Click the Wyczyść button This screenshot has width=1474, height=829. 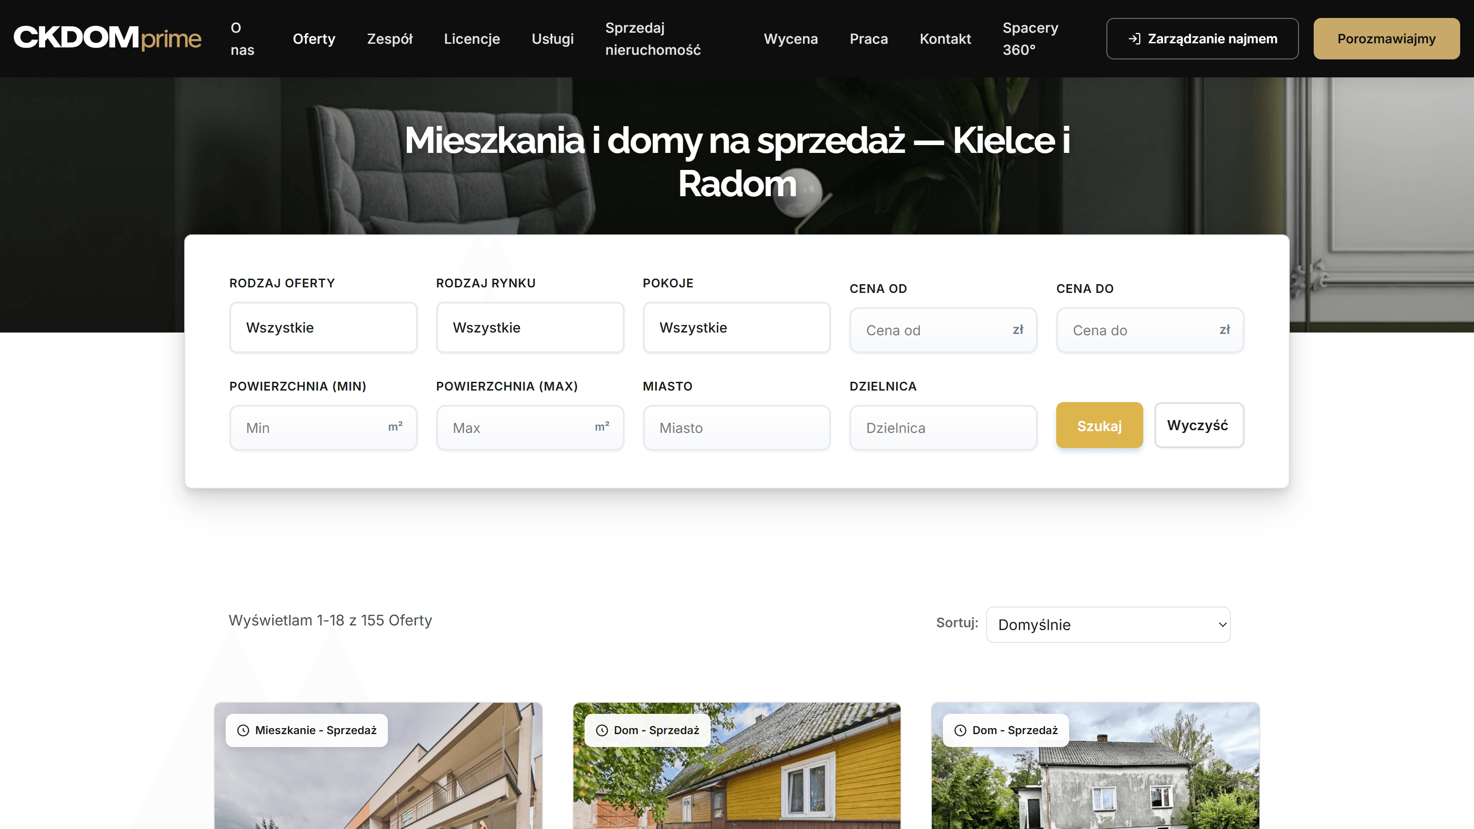coord(1199,425)
